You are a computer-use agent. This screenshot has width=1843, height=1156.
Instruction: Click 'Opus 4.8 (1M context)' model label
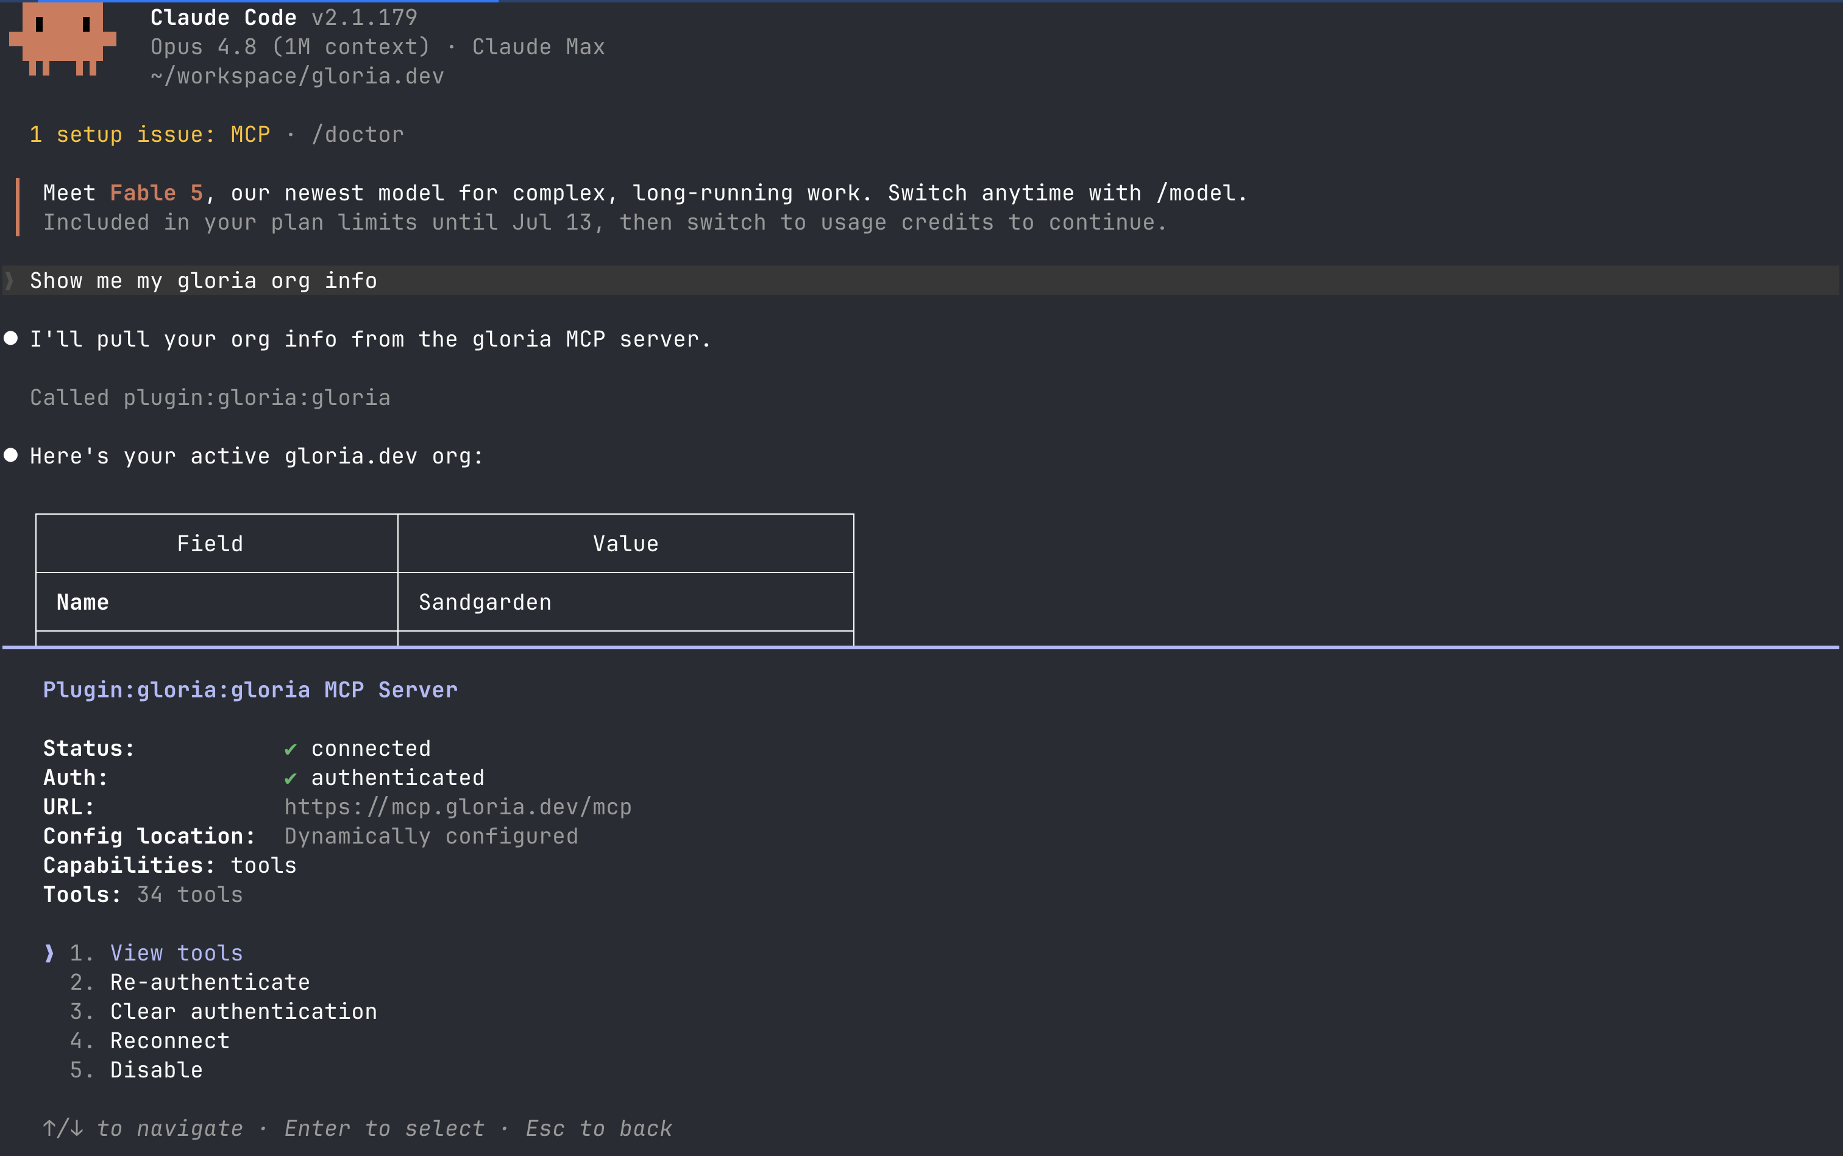coord(290,48)
